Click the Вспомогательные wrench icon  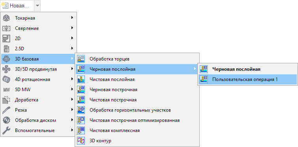pyautogui.click(x=6, y=130)
